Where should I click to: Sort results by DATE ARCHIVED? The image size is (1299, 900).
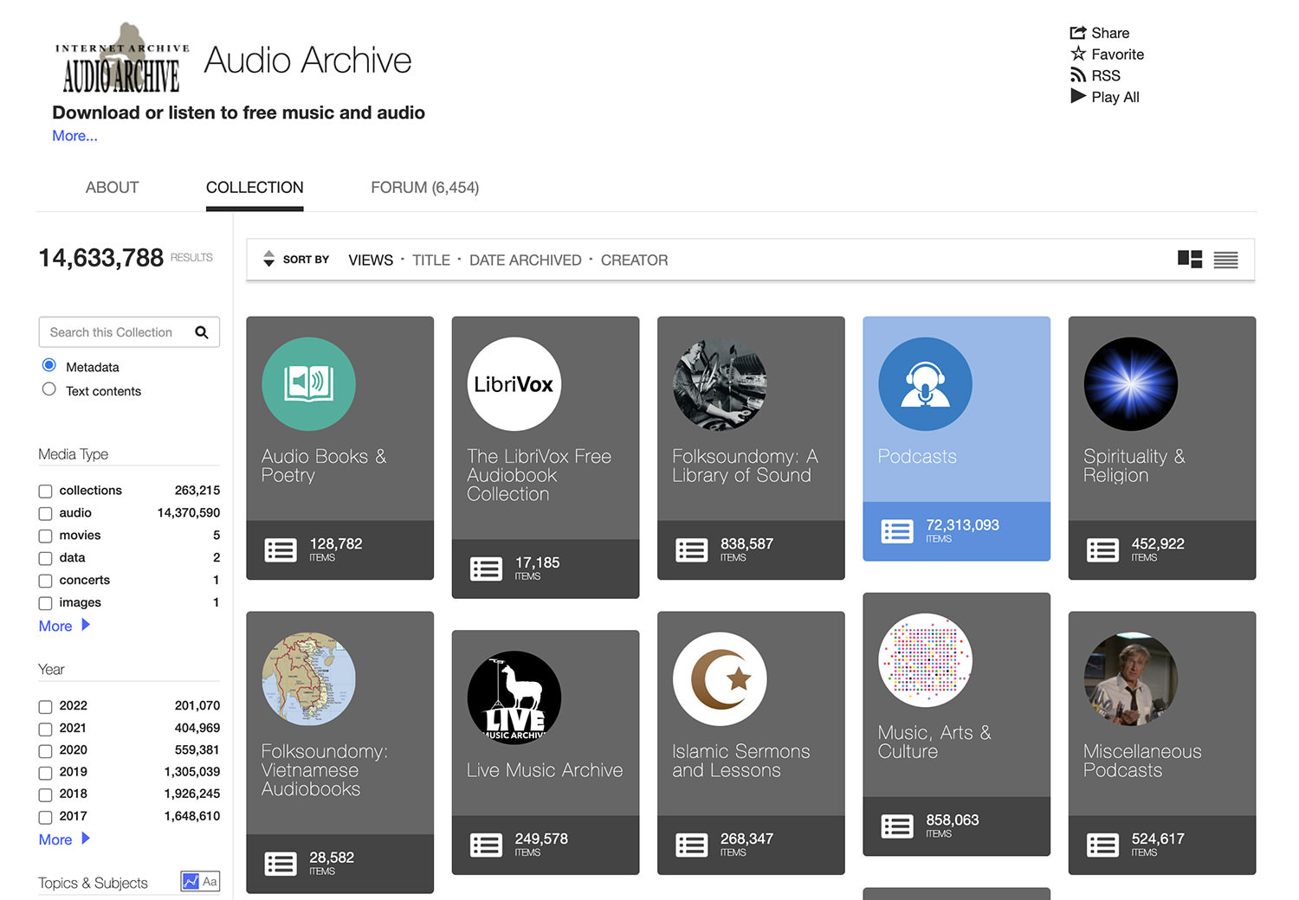525,260
